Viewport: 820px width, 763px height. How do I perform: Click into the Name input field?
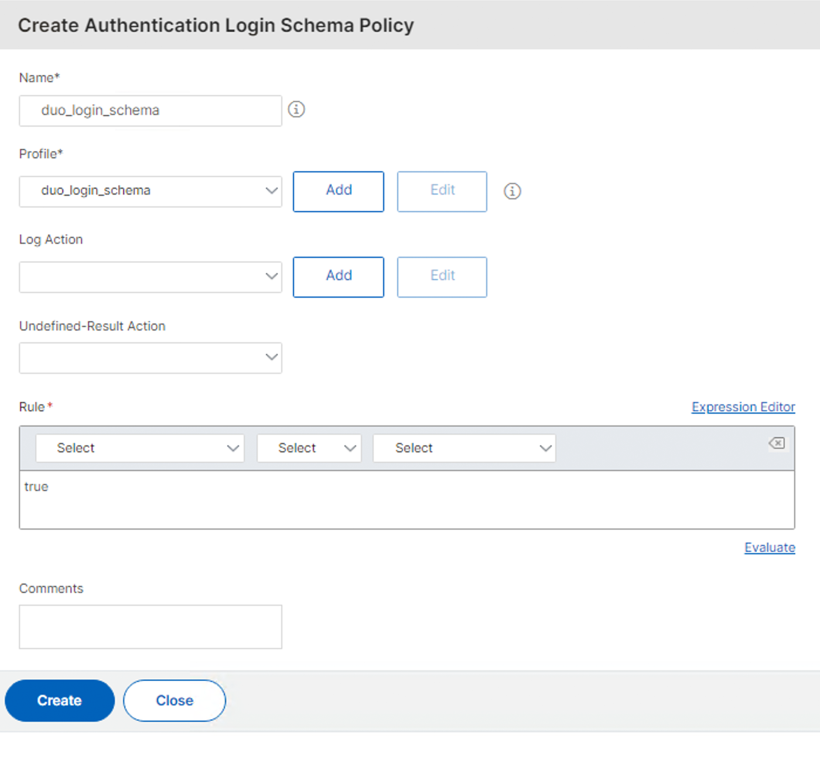[x=151, y=111]
